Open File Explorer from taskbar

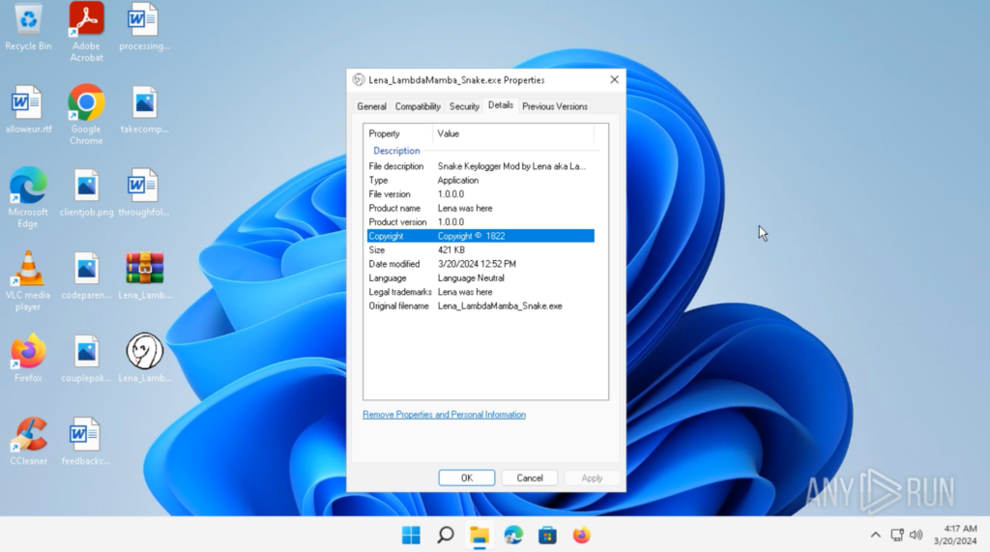pyautogui.click(x=480, y=535)
